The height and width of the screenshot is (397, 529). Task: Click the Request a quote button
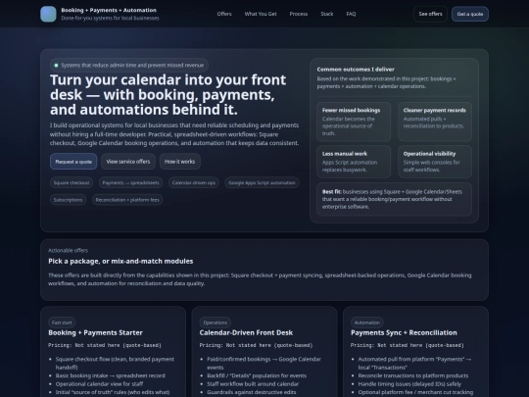coord(73,162)
